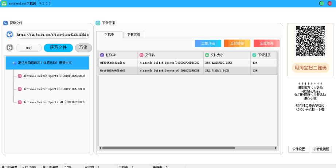Click the 淘宝官方拉人活动 text line
336x168 pixels.
(x=310, y=87)
